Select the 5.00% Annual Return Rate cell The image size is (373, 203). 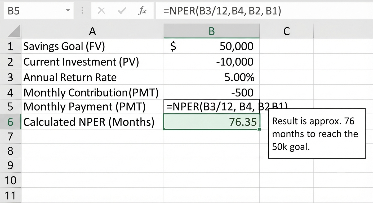[211, 77]
